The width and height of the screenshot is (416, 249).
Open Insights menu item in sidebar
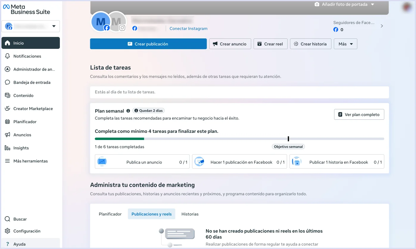tap(31, 148)
